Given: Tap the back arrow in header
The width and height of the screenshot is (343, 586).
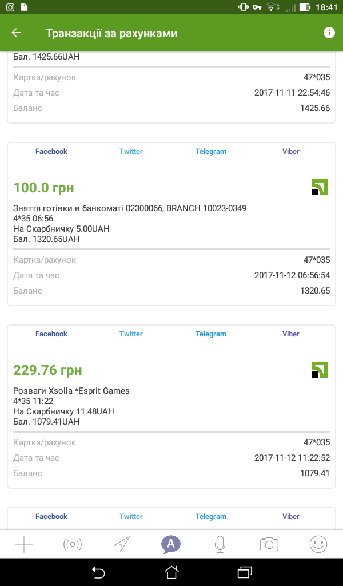Looking at the screenshot, I should 16,33.
